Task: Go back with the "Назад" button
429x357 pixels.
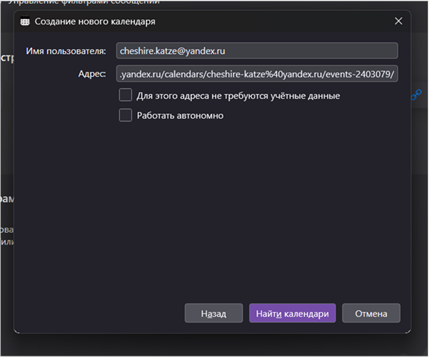Action: (214, 313)
